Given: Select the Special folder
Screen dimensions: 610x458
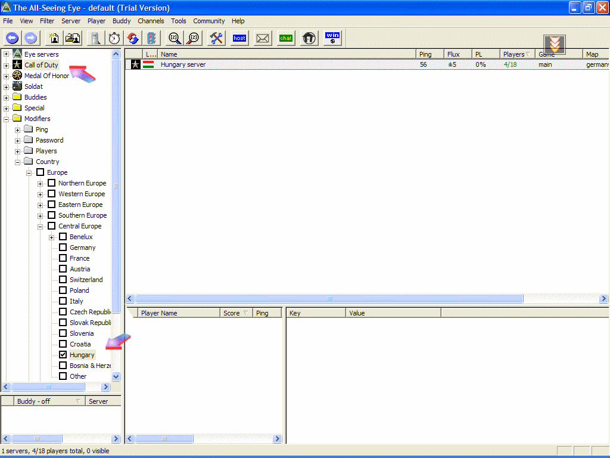Looking at the screenshot, I should pyautogui.click(x=34, y=108).
